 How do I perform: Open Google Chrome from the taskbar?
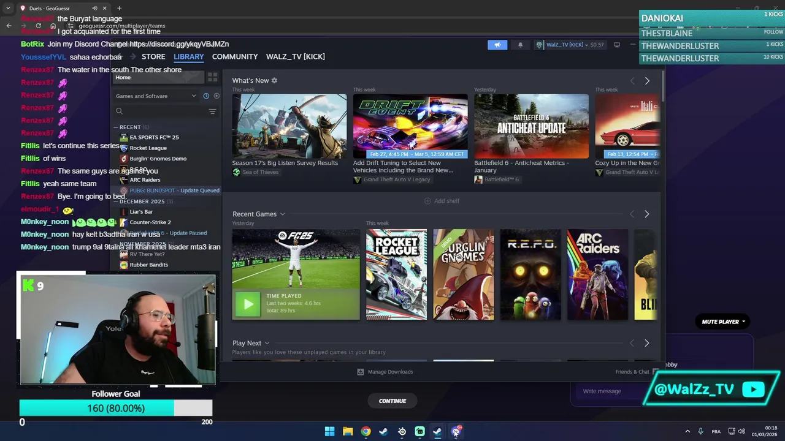click(366, 431)
